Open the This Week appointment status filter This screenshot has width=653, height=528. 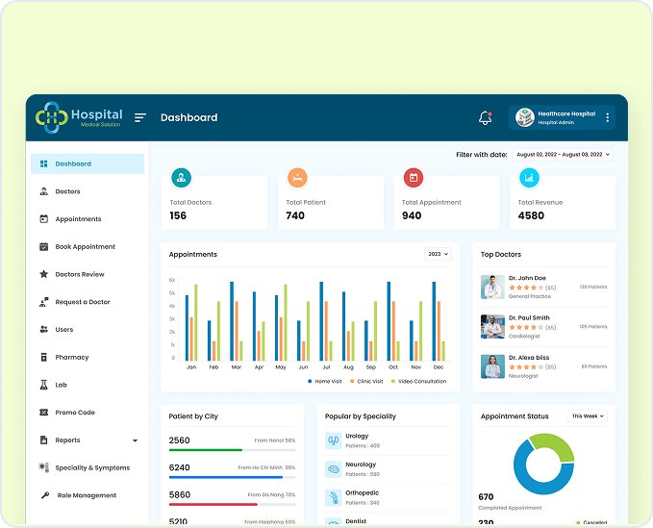point(588,416)
